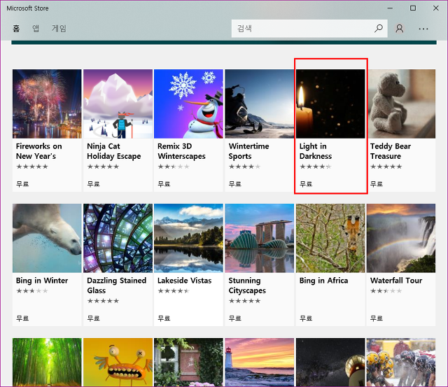Minimize the Microsoft Store window
This screenshot has width=448, height=387.
pyautogui.click(x=390, y=8)
